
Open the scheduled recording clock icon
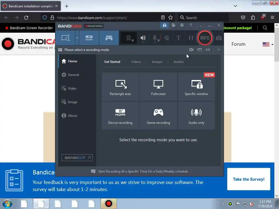[x=182, y=25]
